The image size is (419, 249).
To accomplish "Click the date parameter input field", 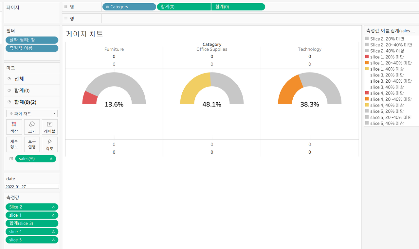I will tap(32, 187).
